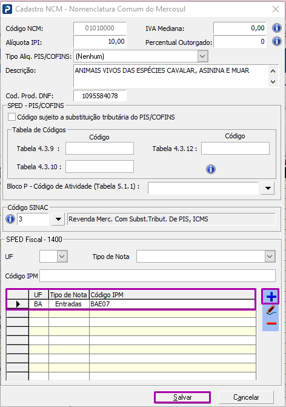Open the Código SINAC dropdown arrow
Screen dimensions: 286x407
coord(58,220)
